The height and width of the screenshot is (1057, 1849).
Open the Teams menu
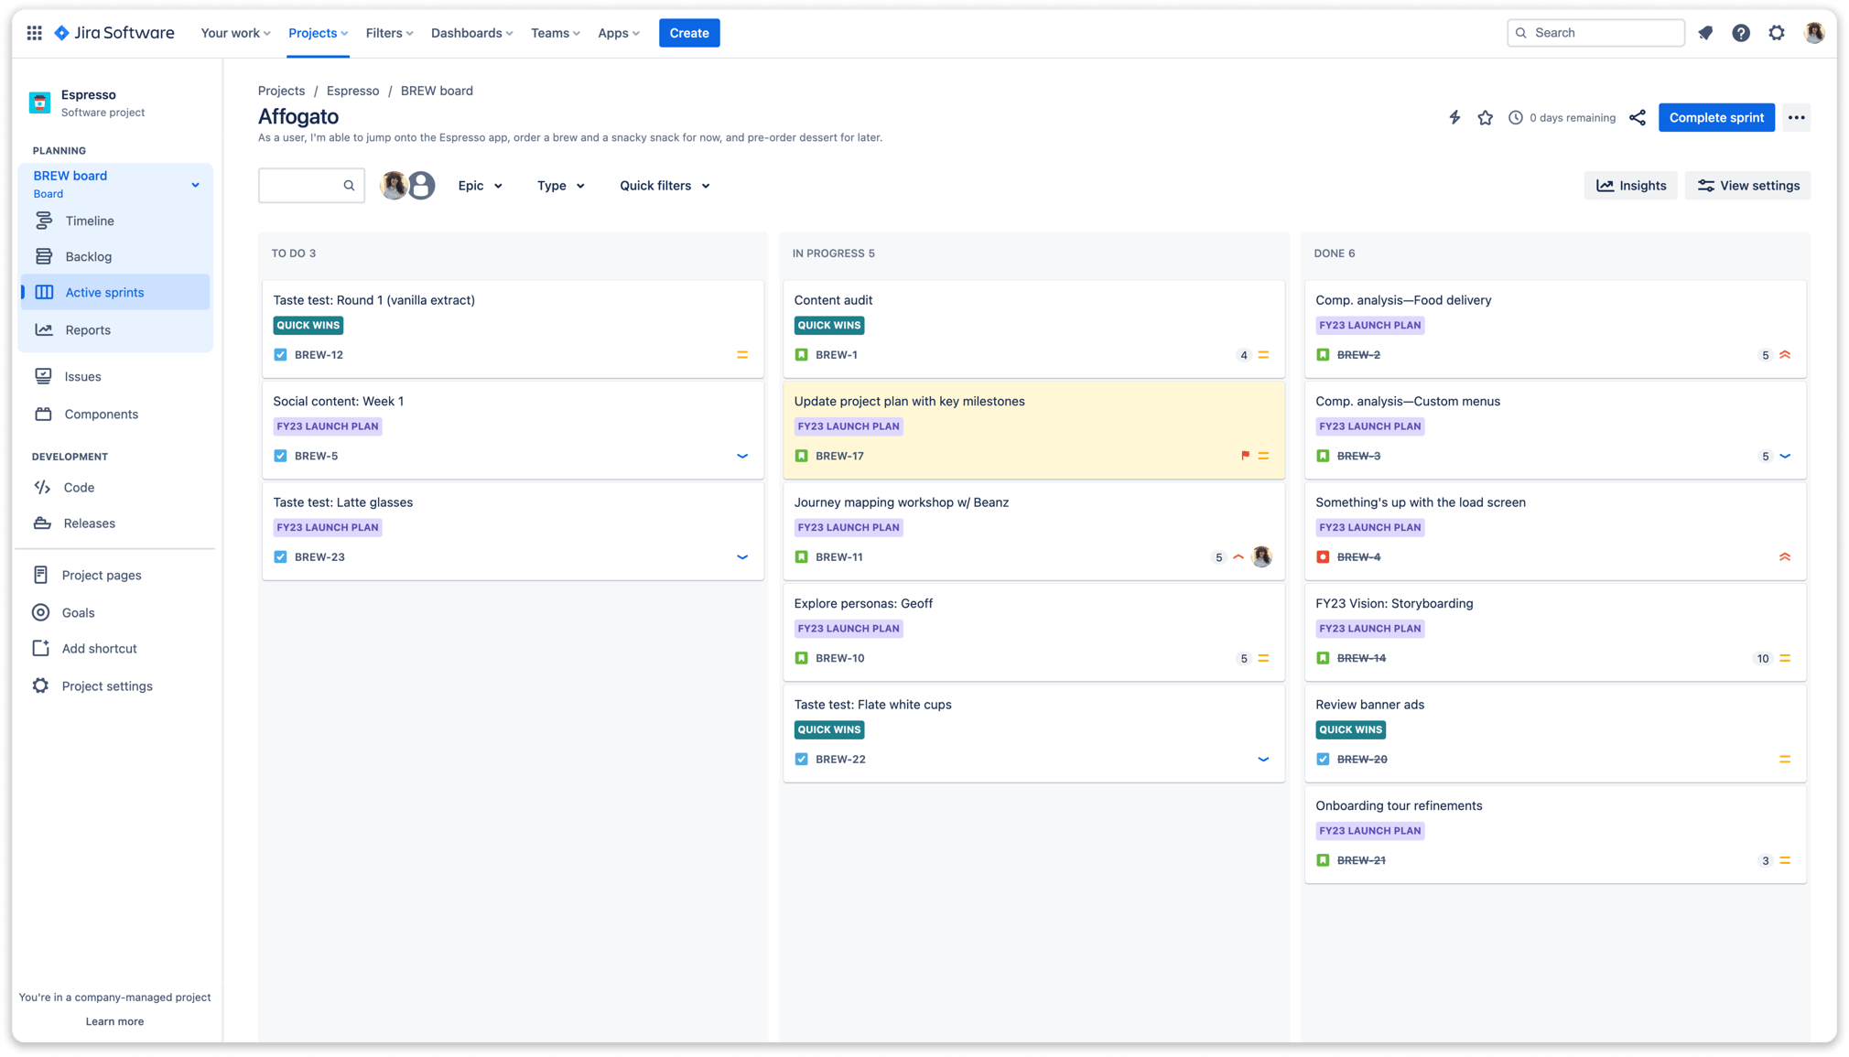pos(555,32)
